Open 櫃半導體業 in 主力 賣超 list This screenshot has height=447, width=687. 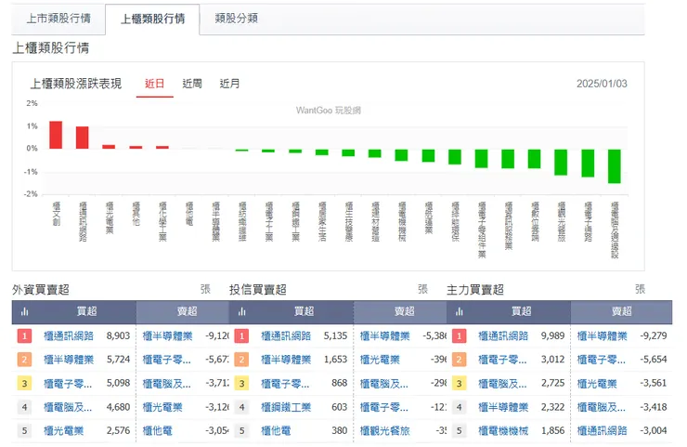[x=603, y=336]
